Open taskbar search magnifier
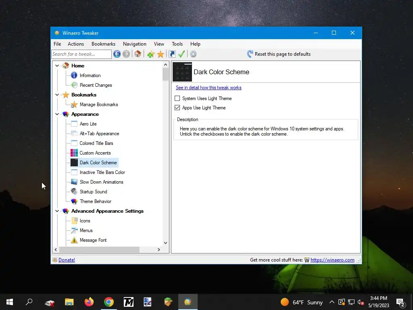 click(x=29, y=302)
